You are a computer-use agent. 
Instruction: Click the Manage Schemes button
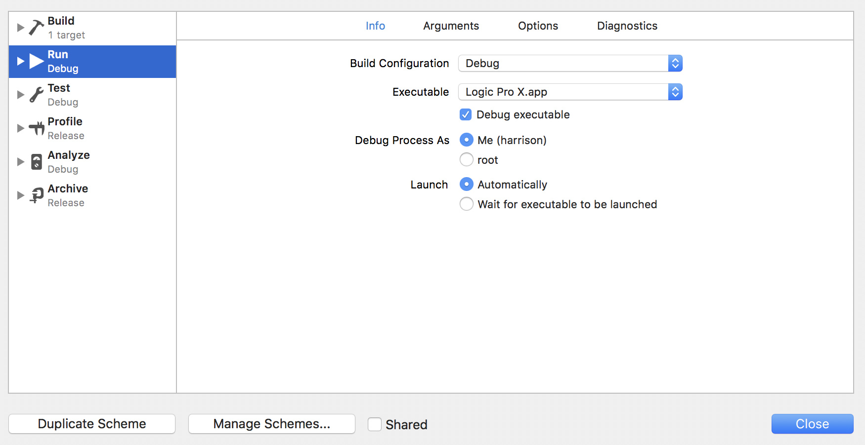click(272, 424)
